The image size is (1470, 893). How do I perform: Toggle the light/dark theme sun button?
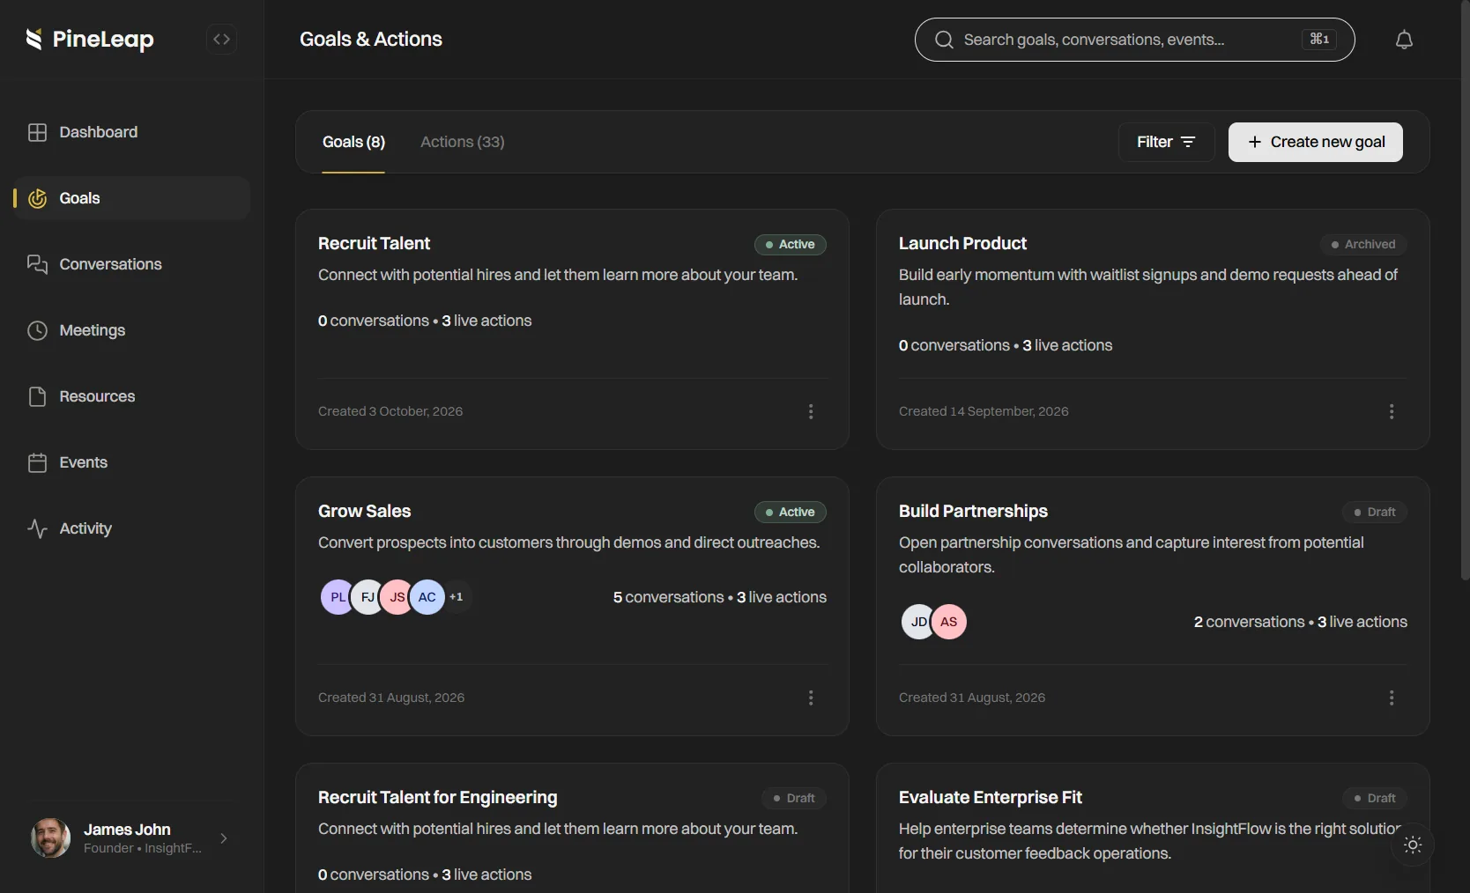(x=1413, y=845)
